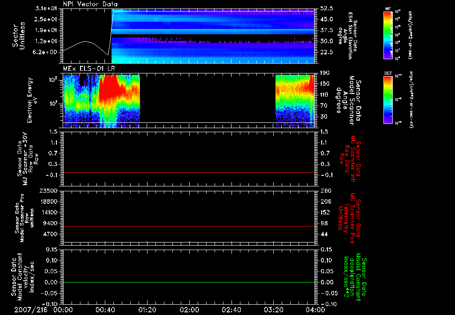This screenshot has height=315, width=455.
Task: Click the "1.9e+01" sector tick value
Action: point(46,30)
